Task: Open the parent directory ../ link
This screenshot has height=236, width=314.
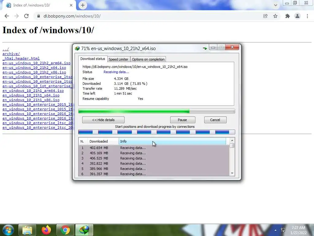Action: pyautogui.click(x=6, y=49)
